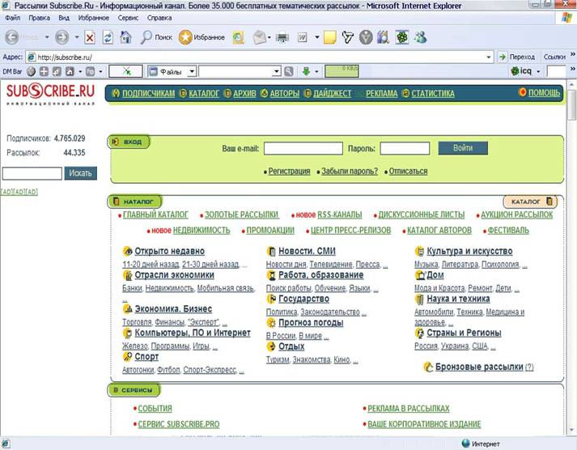The height and width of the screenshot is (450, 577).
Task: Click the scrollbar down arrow
Action: click(571, 430)
